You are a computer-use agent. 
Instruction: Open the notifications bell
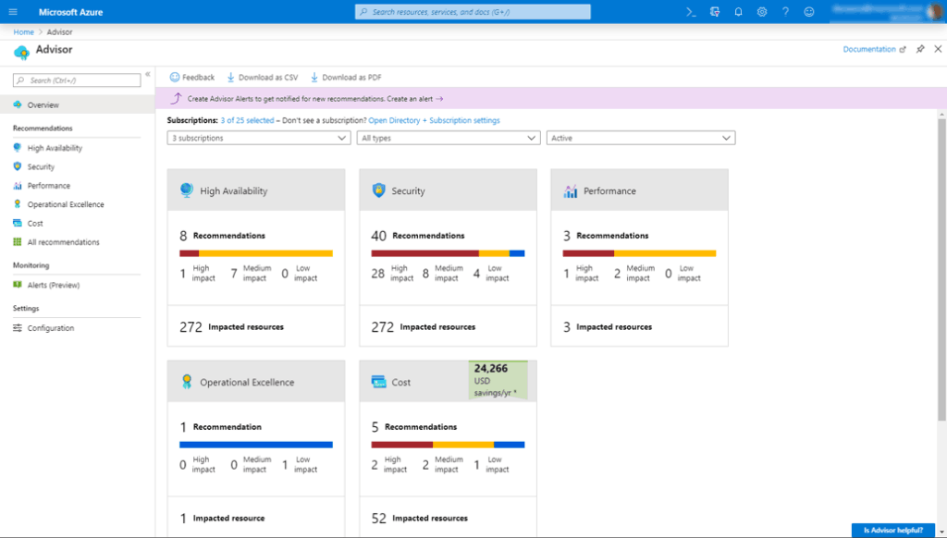[x=736, y=11]
